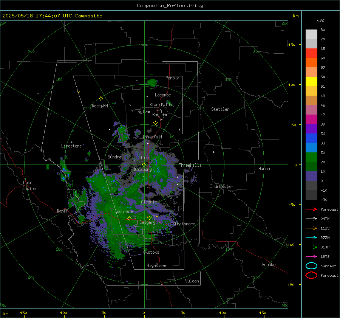Pick the purple swatch between 39 and 36 dBZ
The height and width of the screenshot is (318, 340).
tap(311, 129)
